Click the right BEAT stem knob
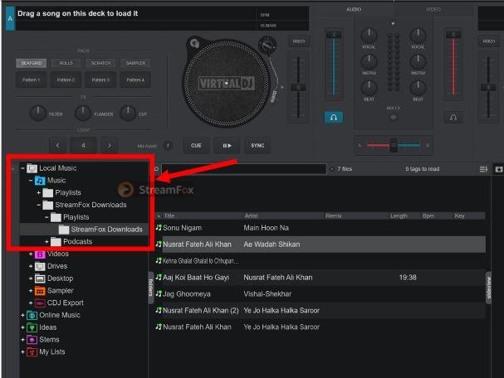Viewport: 504px width, 378px height. click(418, 88)
